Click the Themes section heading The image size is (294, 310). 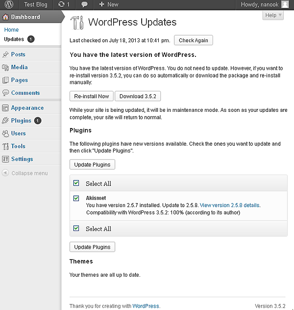(x=81, y=261)
